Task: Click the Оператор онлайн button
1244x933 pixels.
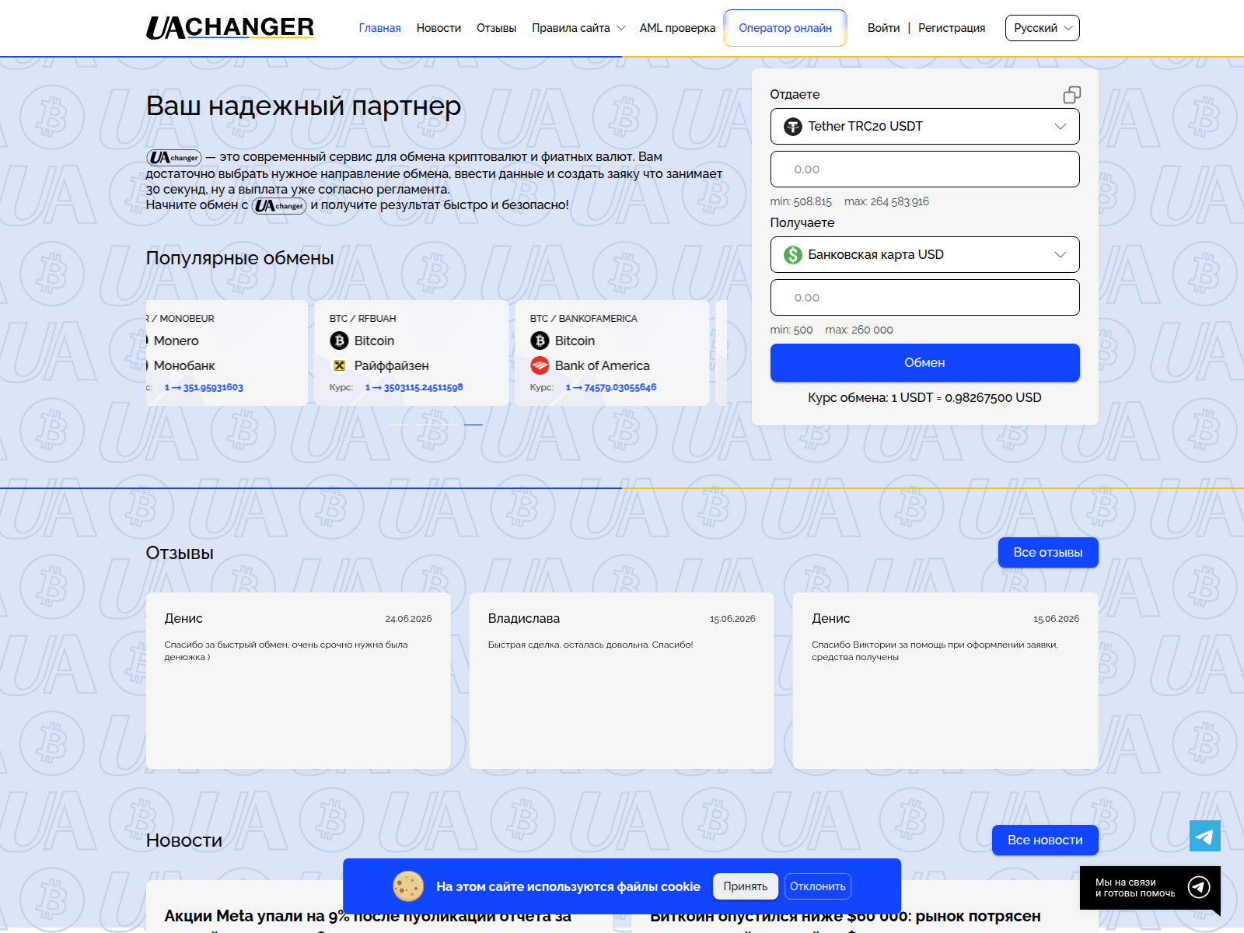Action: coord(785,28)
